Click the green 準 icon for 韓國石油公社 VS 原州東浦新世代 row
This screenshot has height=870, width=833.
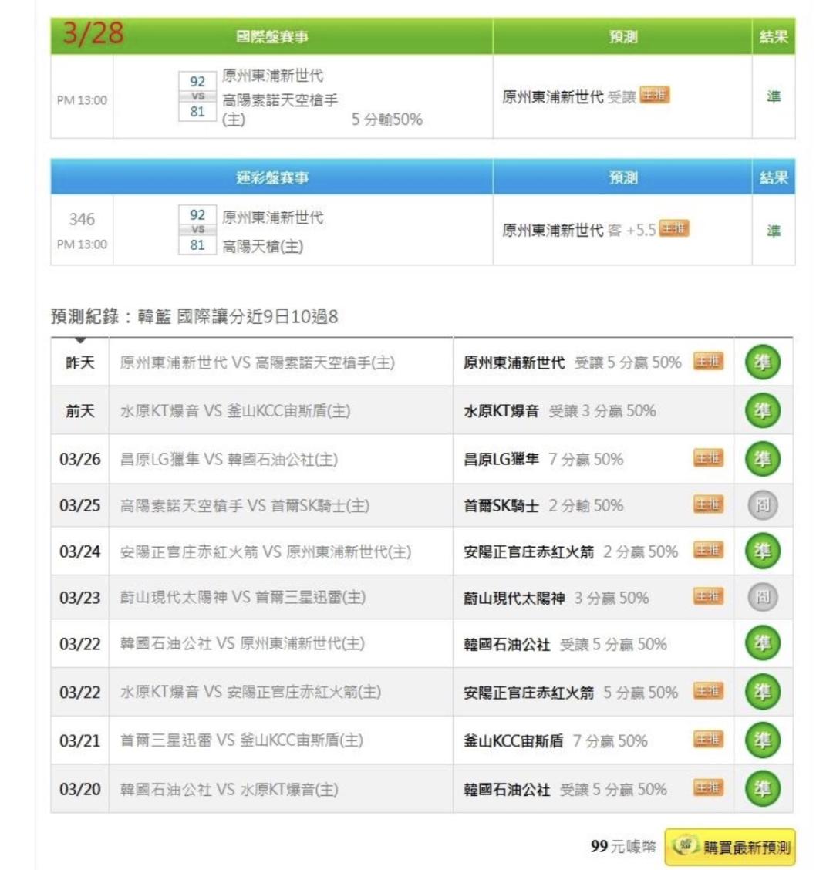[763, 643]
